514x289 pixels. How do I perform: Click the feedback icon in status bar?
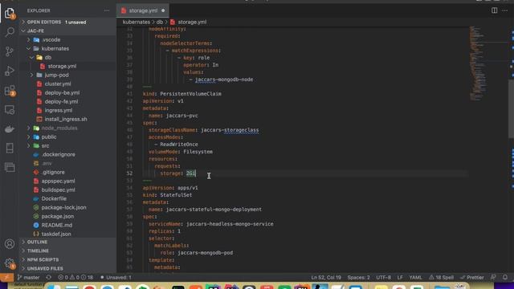pyautogui.click(x=493, y=278)
